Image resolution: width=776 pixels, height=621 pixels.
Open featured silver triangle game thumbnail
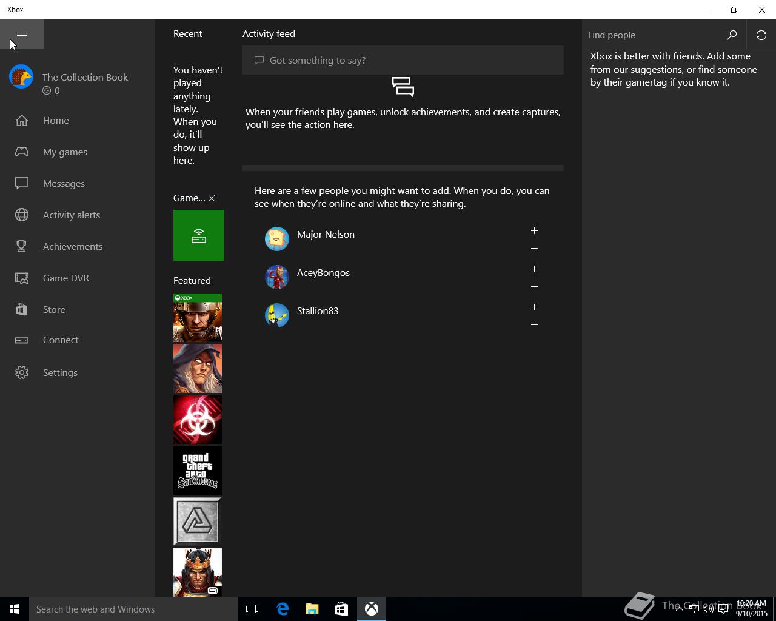click(x=198, y=522)
